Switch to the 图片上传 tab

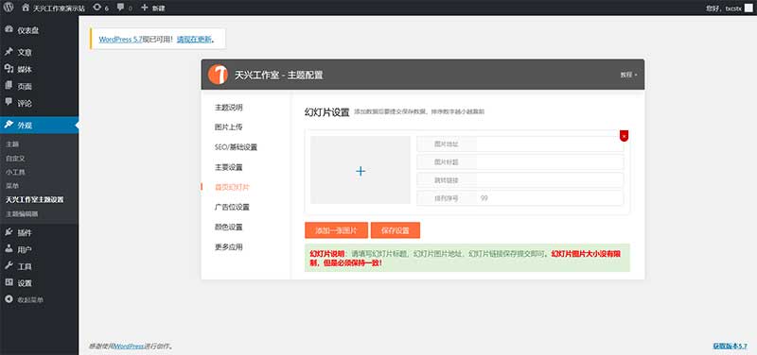(228, 127)
